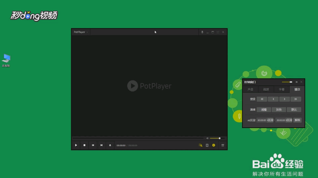Seek one step forward with right arrow

(x=284, y=99)
